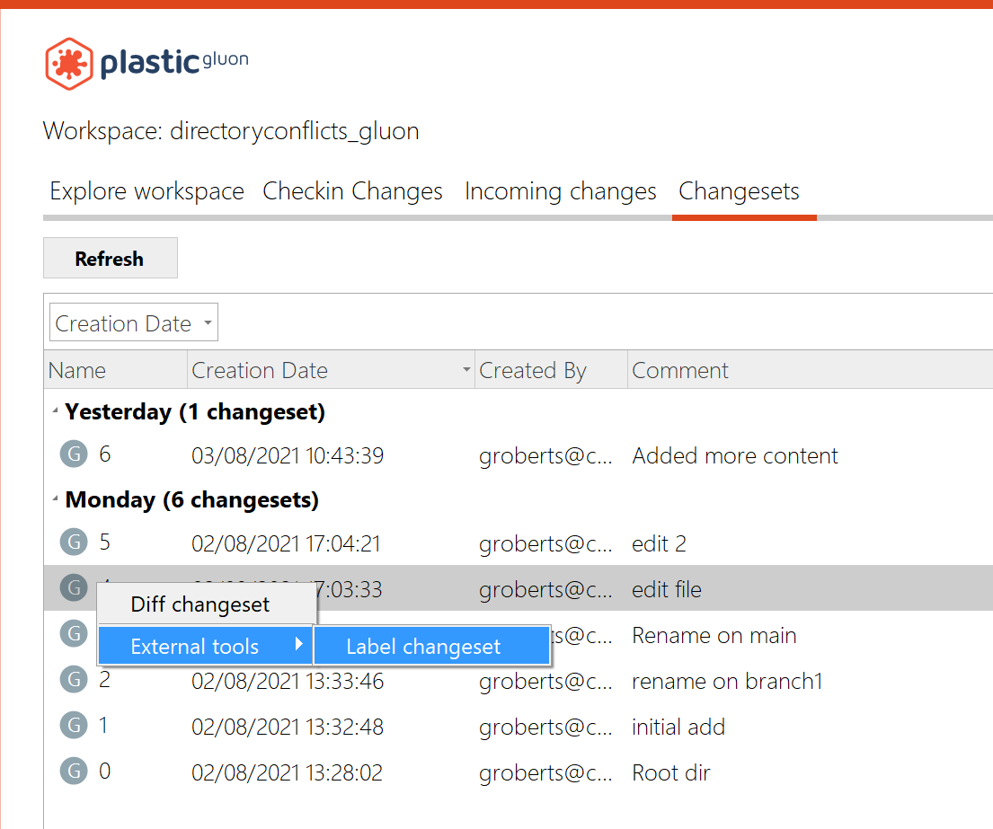993x829 pixels.
Task: Click the avatar icon for changeset 2
Action: tap(73, 680)
